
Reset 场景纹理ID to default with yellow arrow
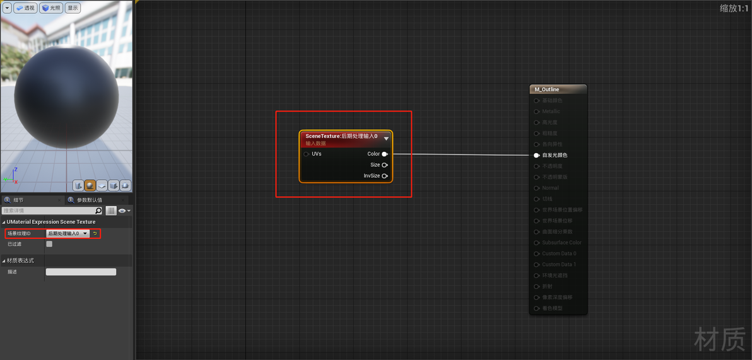[x=95, y=233]
